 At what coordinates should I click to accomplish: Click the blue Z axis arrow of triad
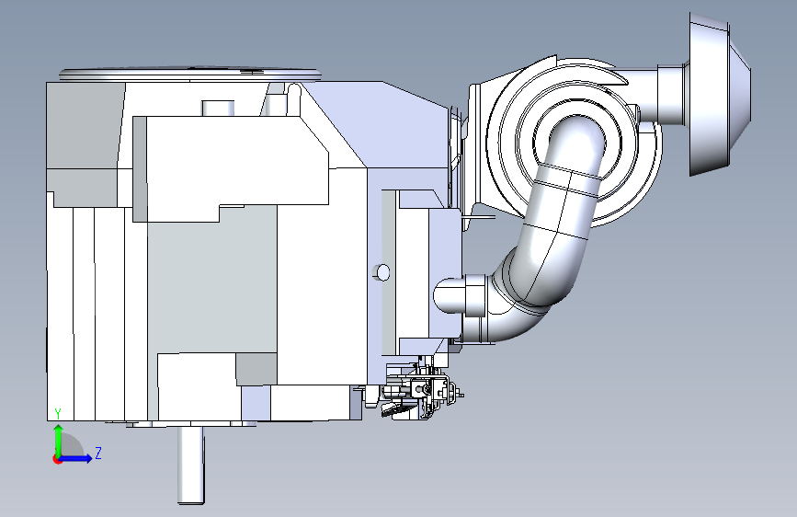tap(76, 458)
